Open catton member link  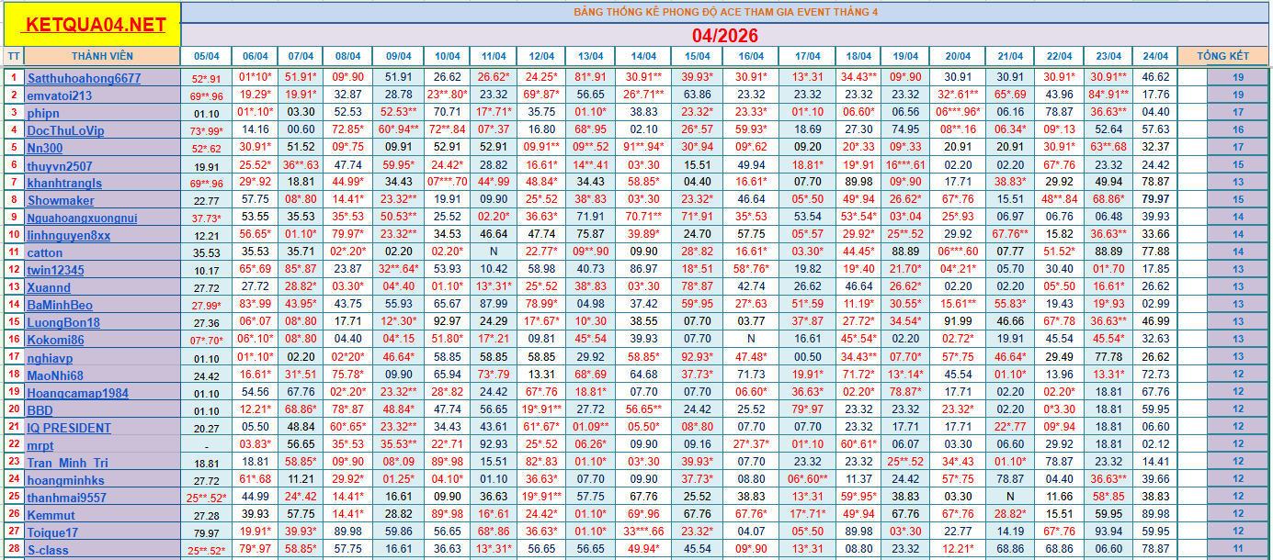pos(45,252)
